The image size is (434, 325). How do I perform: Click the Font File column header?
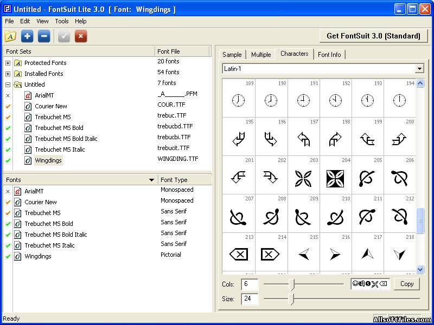182,51
